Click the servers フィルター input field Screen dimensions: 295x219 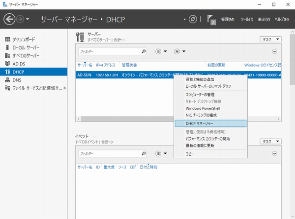pos(110,51)
